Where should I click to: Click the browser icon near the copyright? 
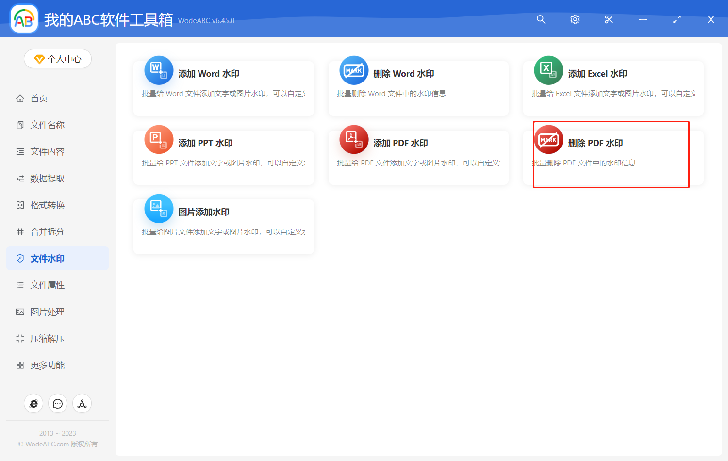click(33, 403)
